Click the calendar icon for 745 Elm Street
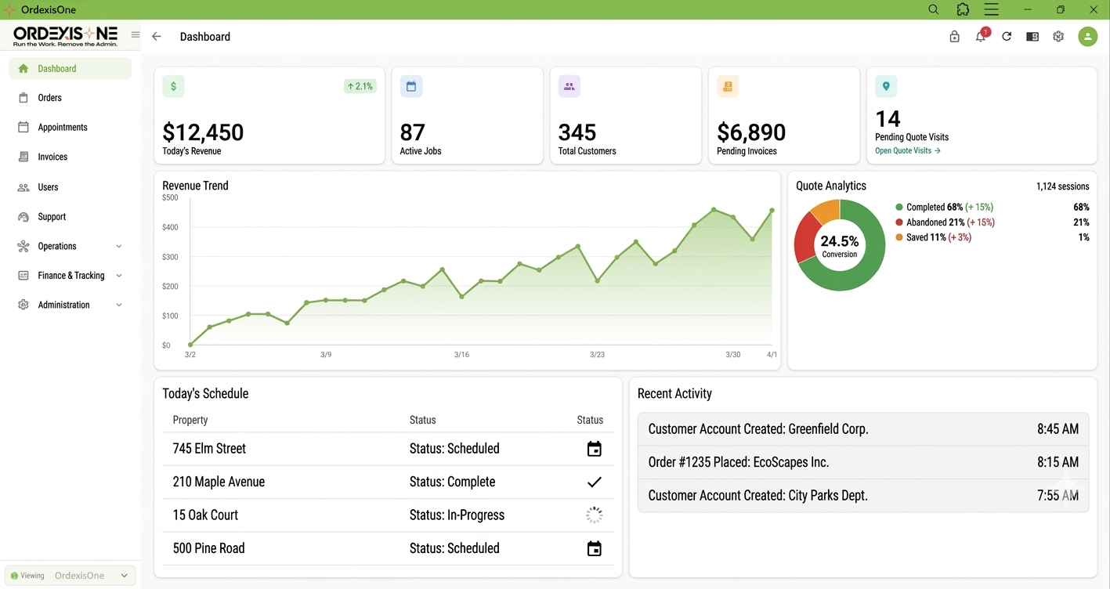 click(594, 449)
